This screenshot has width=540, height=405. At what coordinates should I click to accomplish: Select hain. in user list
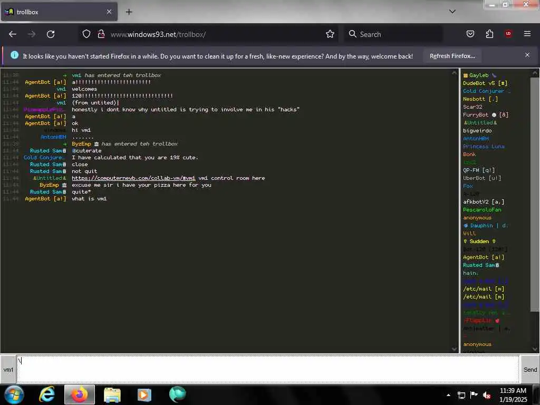[x=470, y=273]
